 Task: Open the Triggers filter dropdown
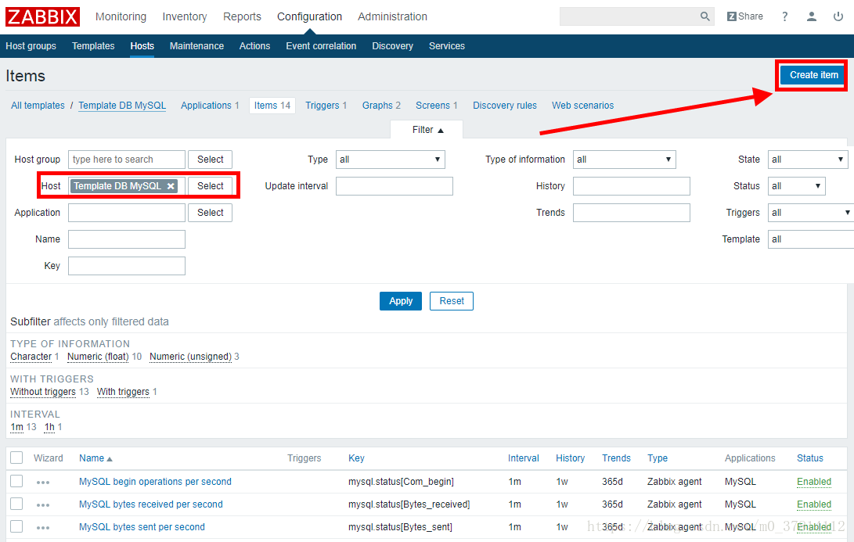(810, 213)
